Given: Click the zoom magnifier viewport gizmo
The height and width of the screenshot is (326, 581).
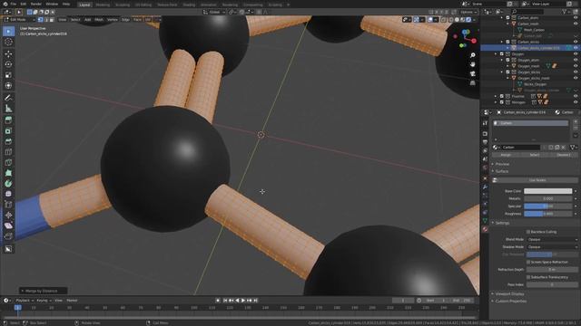Looking at the screenshot, I should 472,55.
